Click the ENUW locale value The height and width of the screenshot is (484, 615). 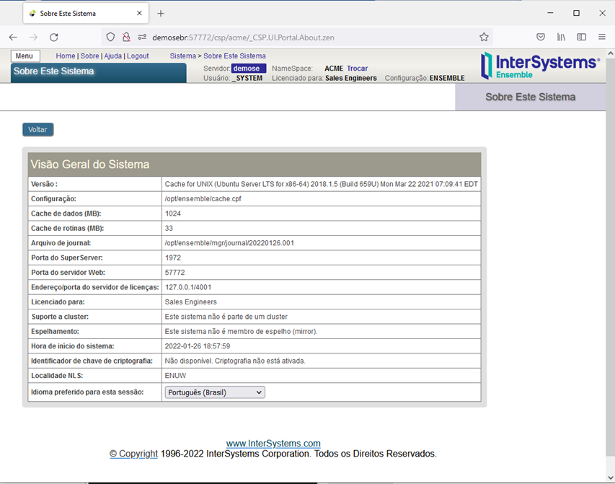click(x=175, y=376)
